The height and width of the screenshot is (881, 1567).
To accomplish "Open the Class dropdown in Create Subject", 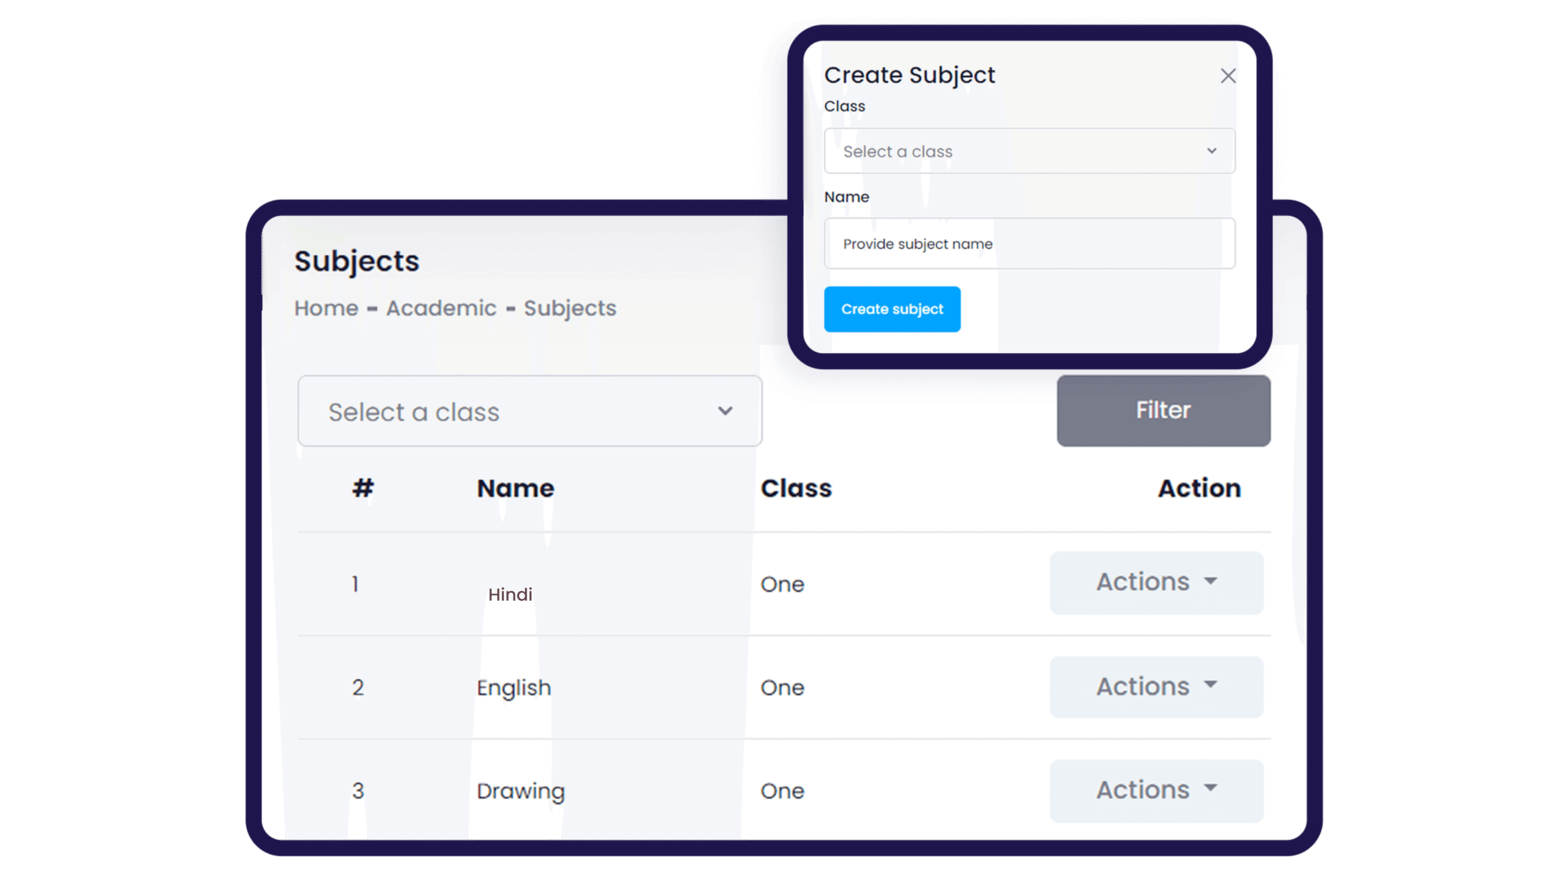I will point(1028,151).
